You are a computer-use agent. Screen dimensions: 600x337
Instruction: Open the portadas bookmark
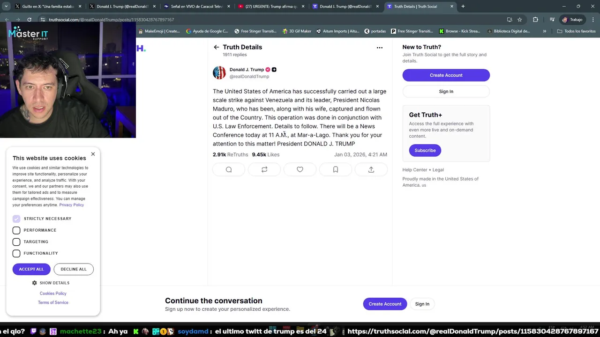click(x=375, y=31)
